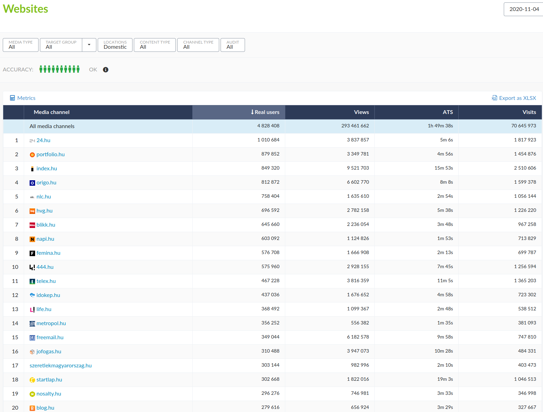Click the Metrics calculator icon
This screenshot has height=412, width=543.
click(x=12, y=98)
